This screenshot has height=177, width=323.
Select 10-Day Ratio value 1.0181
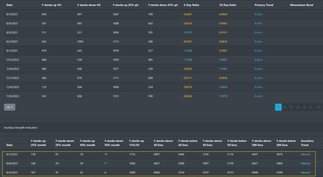click(x=223, y=69)
